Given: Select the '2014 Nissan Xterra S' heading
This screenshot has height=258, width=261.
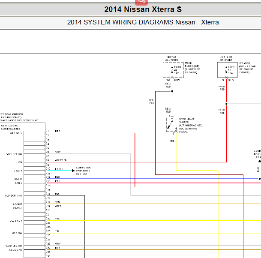Looking at the screenshot, I should coord(143,9).
